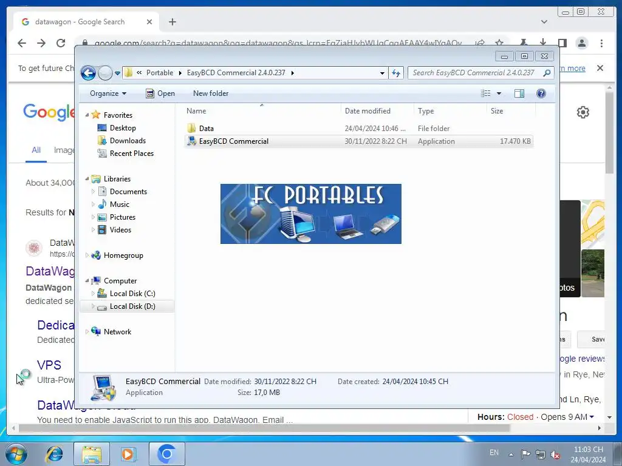The width and height of the screenshot is (622, 466).
Task: Collapse the Libraries group
Action: point(87,179)
